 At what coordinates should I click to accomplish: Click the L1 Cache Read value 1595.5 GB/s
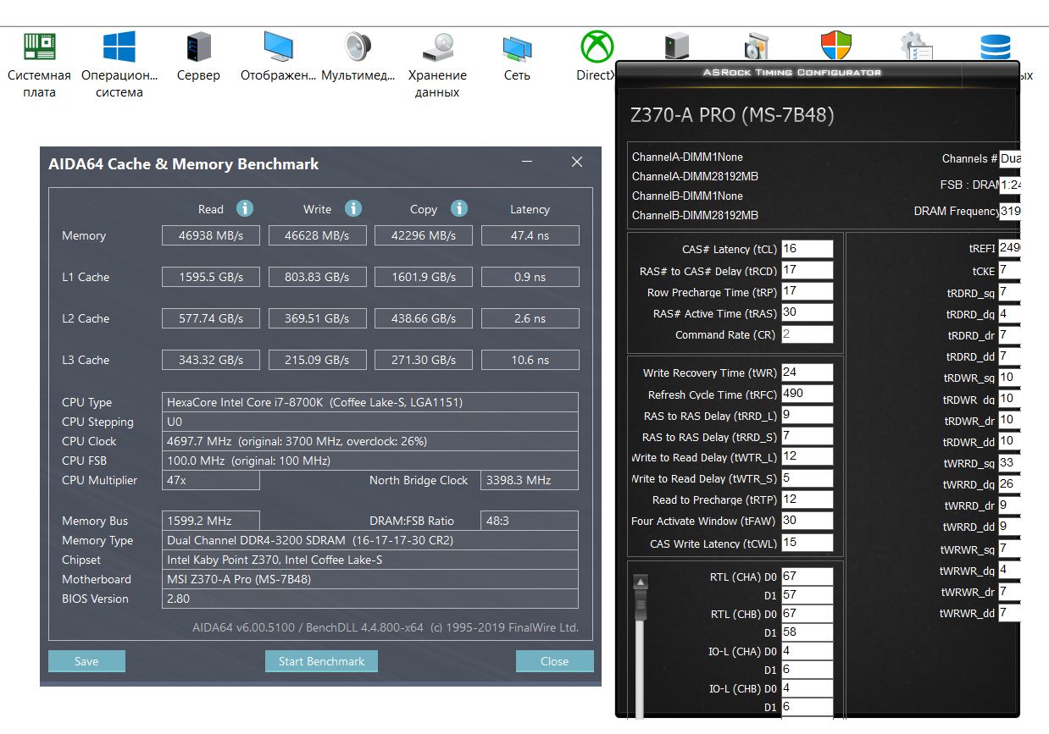pyautogui.click(x=212, y=277)
